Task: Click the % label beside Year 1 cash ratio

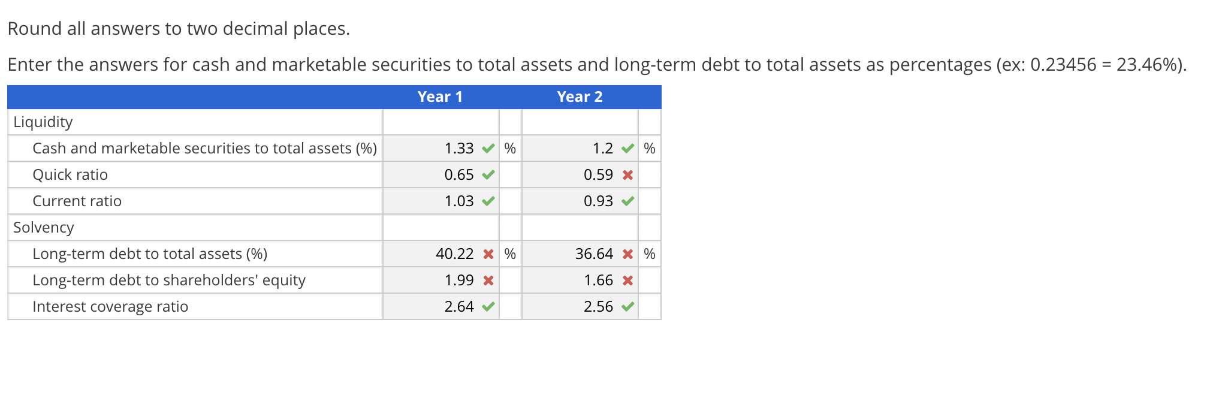Action: [509, 148]
